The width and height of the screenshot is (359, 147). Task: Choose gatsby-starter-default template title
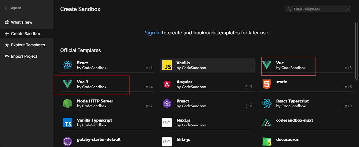[x=99, y=139]
